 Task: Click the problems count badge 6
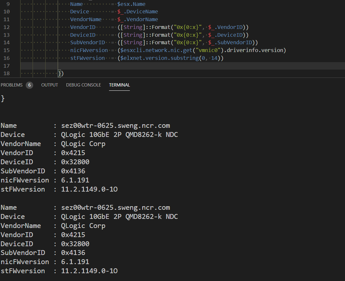pyautogui.click(x=29, y=85)
